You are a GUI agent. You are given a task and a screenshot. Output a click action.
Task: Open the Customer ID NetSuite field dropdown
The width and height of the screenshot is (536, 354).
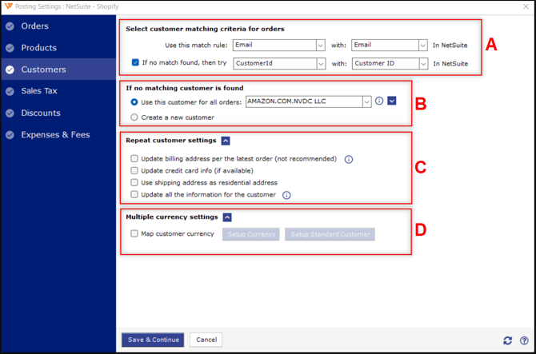click(x=390, y=63)
